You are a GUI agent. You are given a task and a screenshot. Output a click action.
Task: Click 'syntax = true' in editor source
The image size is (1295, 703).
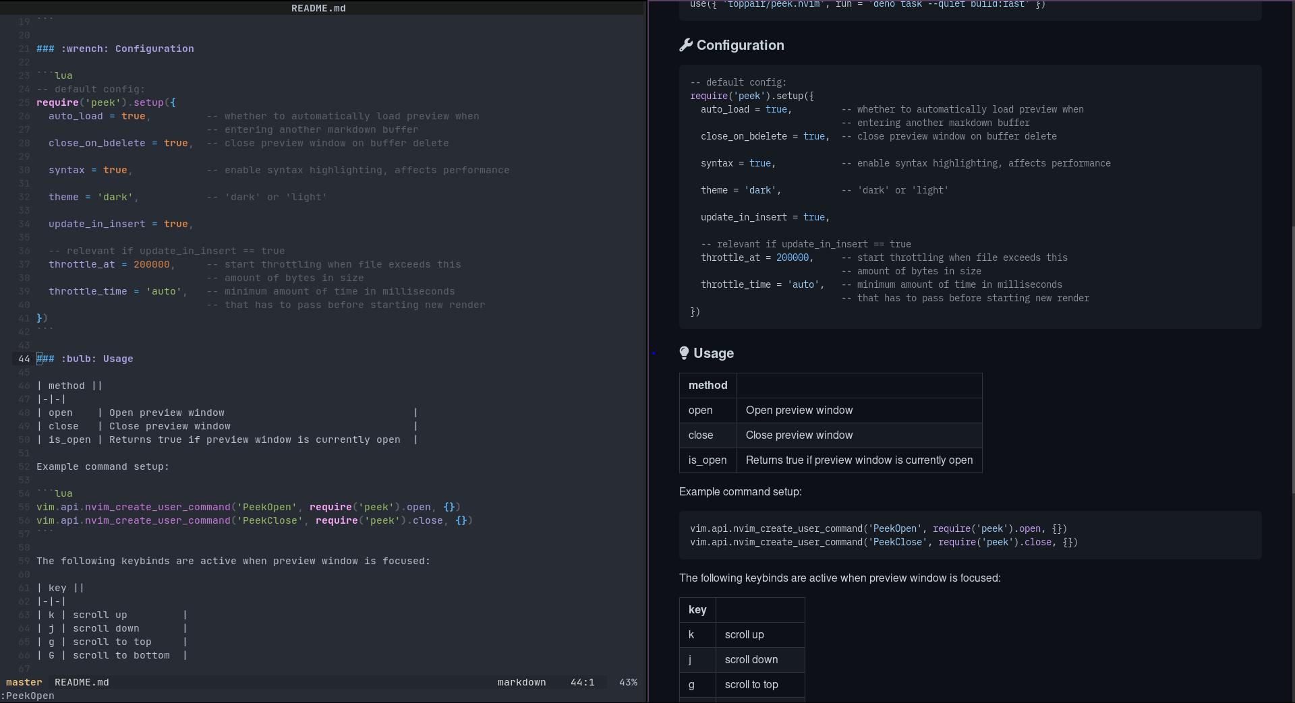(88, 170)
